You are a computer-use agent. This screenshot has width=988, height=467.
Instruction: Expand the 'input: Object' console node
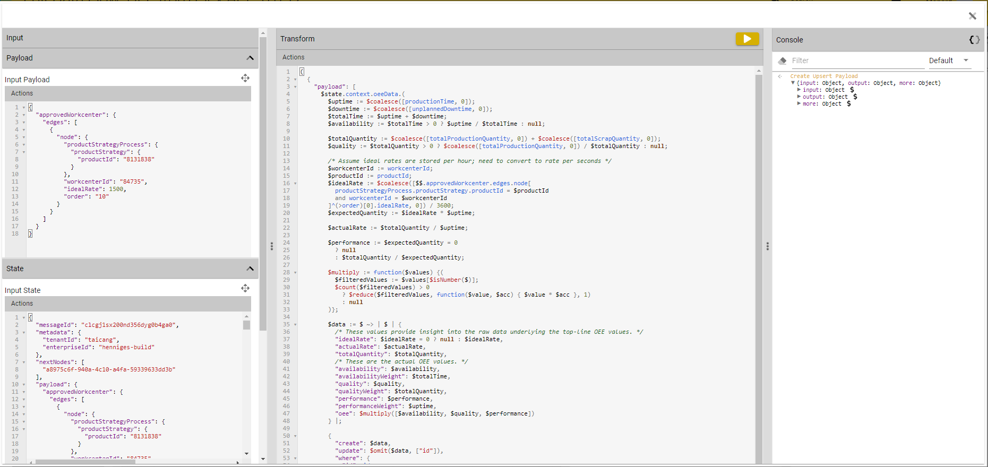(x=798, y=90)
